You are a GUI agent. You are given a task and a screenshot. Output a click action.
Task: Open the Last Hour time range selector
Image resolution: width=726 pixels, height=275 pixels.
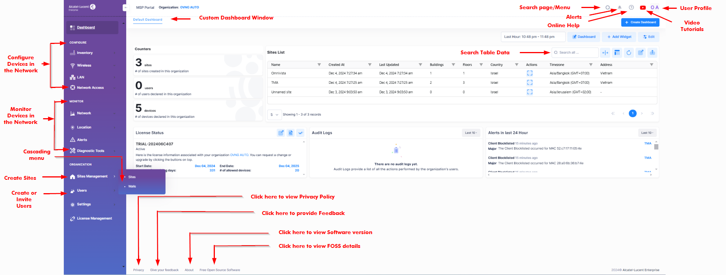pos(533,37)
